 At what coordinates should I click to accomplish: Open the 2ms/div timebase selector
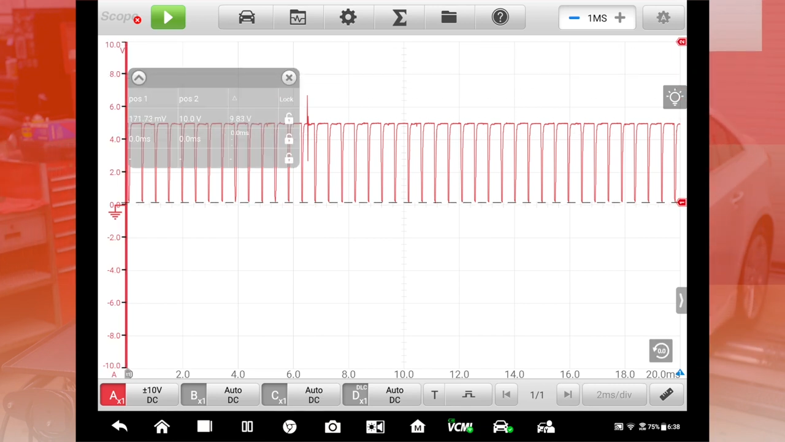click(614, 395)
